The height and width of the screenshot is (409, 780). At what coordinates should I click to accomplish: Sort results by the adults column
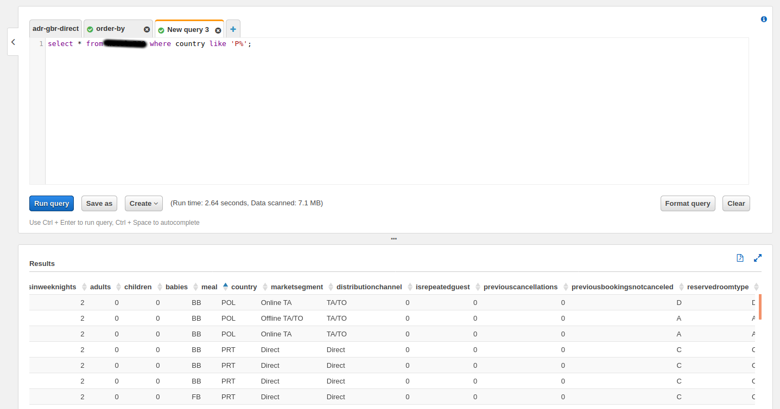84,287
